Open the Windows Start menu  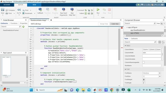pos(31,90)
